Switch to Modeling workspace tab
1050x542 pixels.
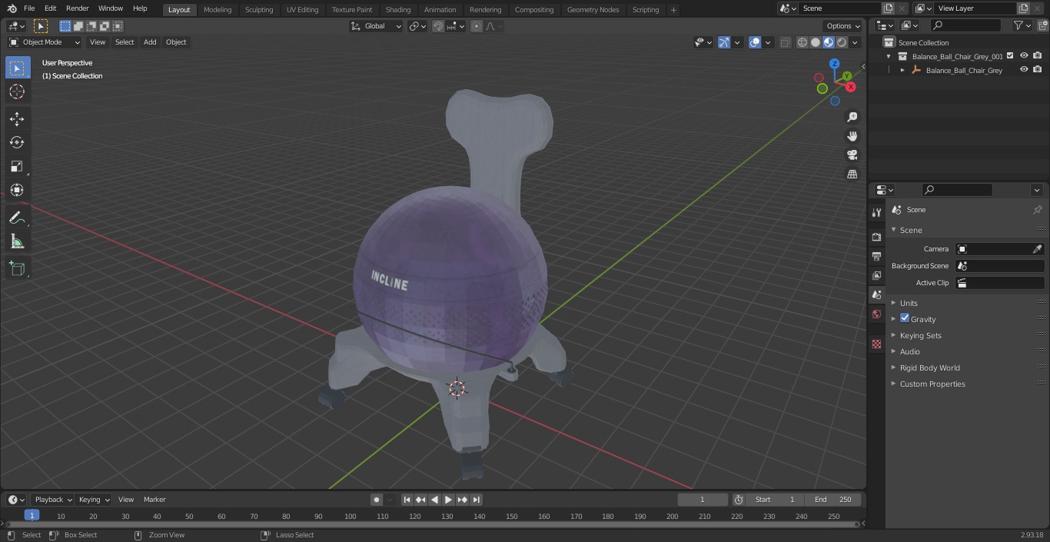218,9
